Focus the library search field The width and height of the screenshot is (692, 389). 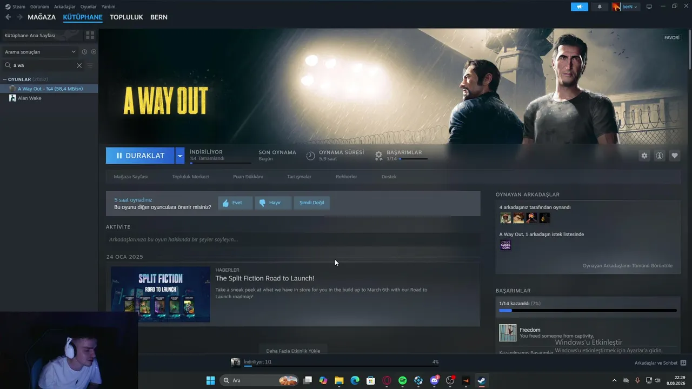pos(43,65)
